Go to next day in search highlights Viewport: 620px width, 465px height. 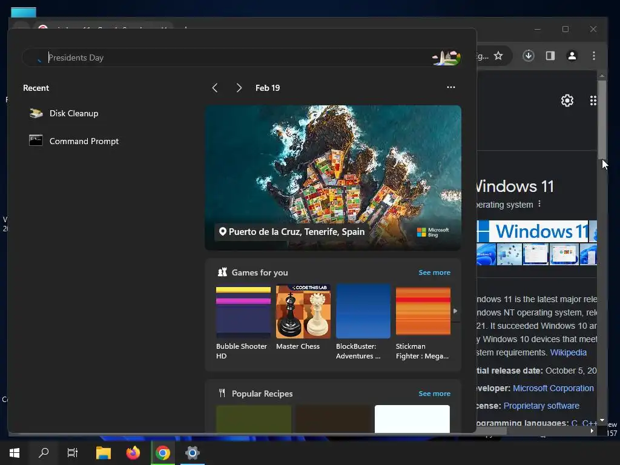(239, 88)
